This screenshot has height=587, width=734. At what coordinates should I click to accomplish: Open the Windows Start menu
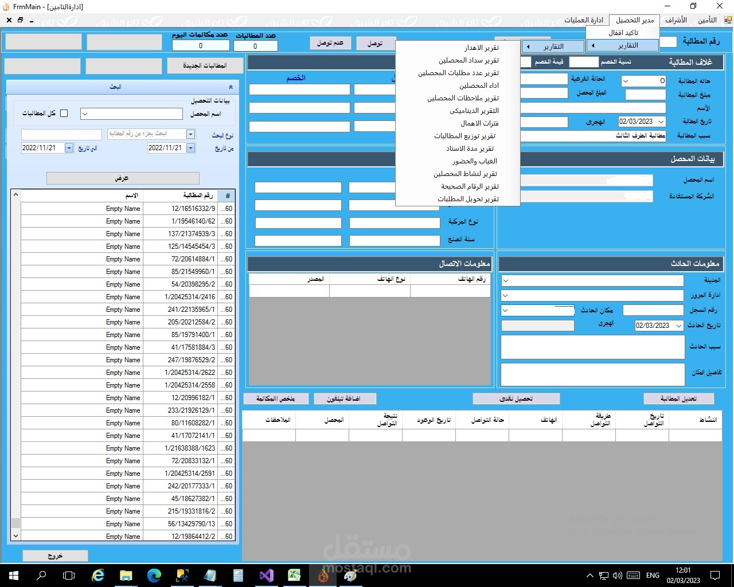(14, 576)
